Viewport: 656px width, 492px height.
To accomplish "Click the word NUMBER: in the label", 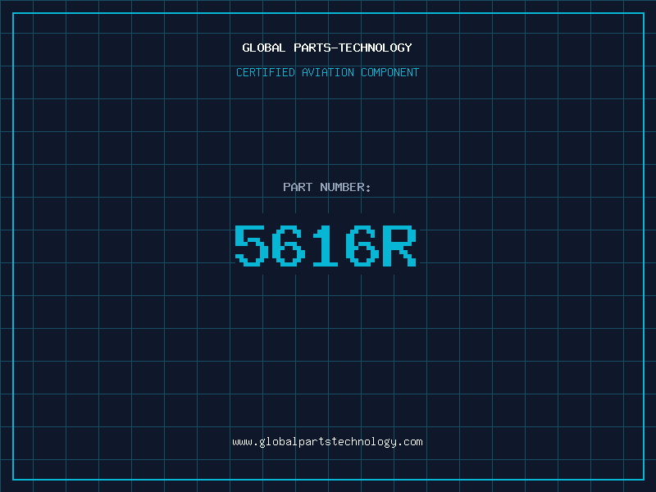I will [x=344, y=188].
